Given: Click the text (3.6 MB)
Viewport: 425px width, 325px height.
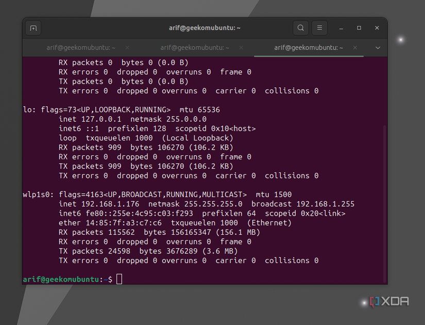Looking at the screenshot, I should click(220, 251).
